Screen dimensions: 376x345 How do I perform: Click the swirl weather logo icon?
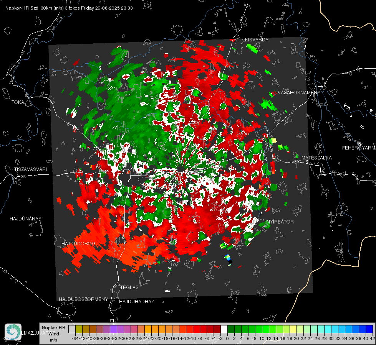pyautogui.click(x=13, y=332)
